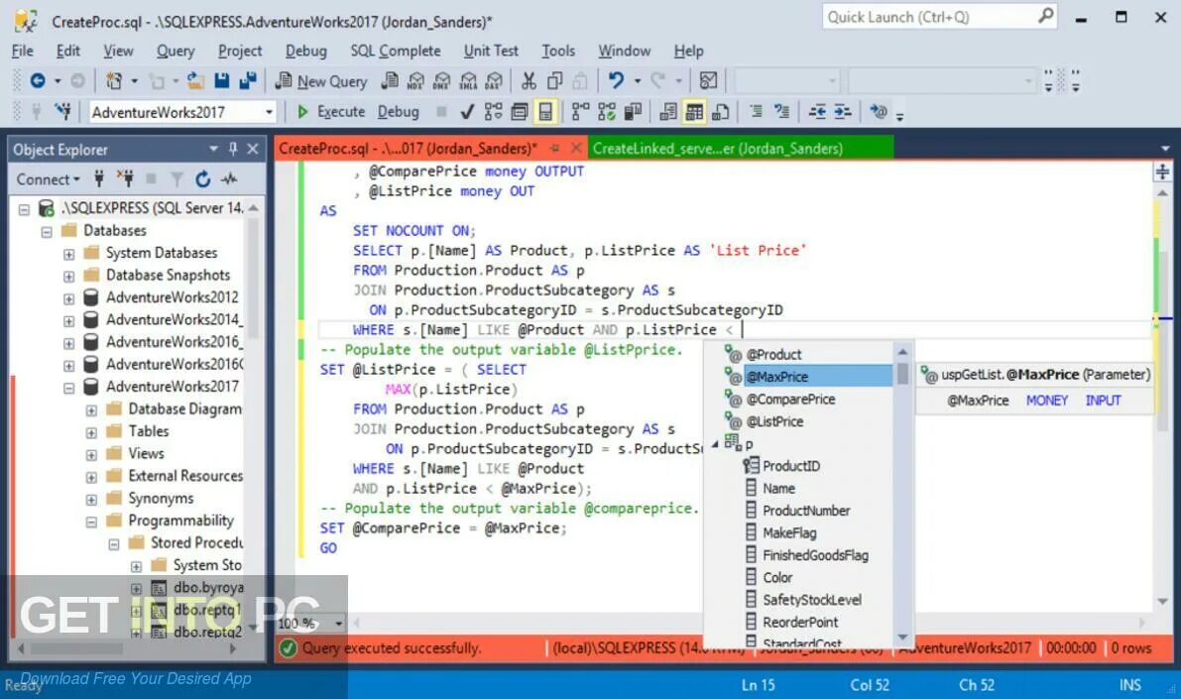Click Specify Values for Template Parameters icon

[x=878, y=112]
